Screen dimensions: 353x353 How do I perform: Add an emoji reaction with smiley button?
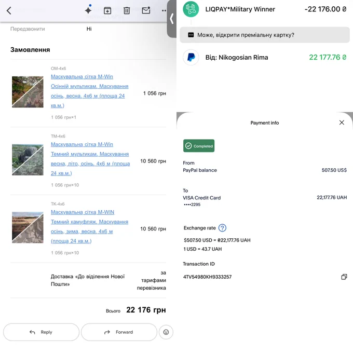[x=166, y=332]
